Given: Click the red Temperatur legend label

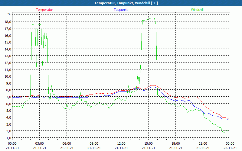Looking at the screenshot, I should pos(44,10).
